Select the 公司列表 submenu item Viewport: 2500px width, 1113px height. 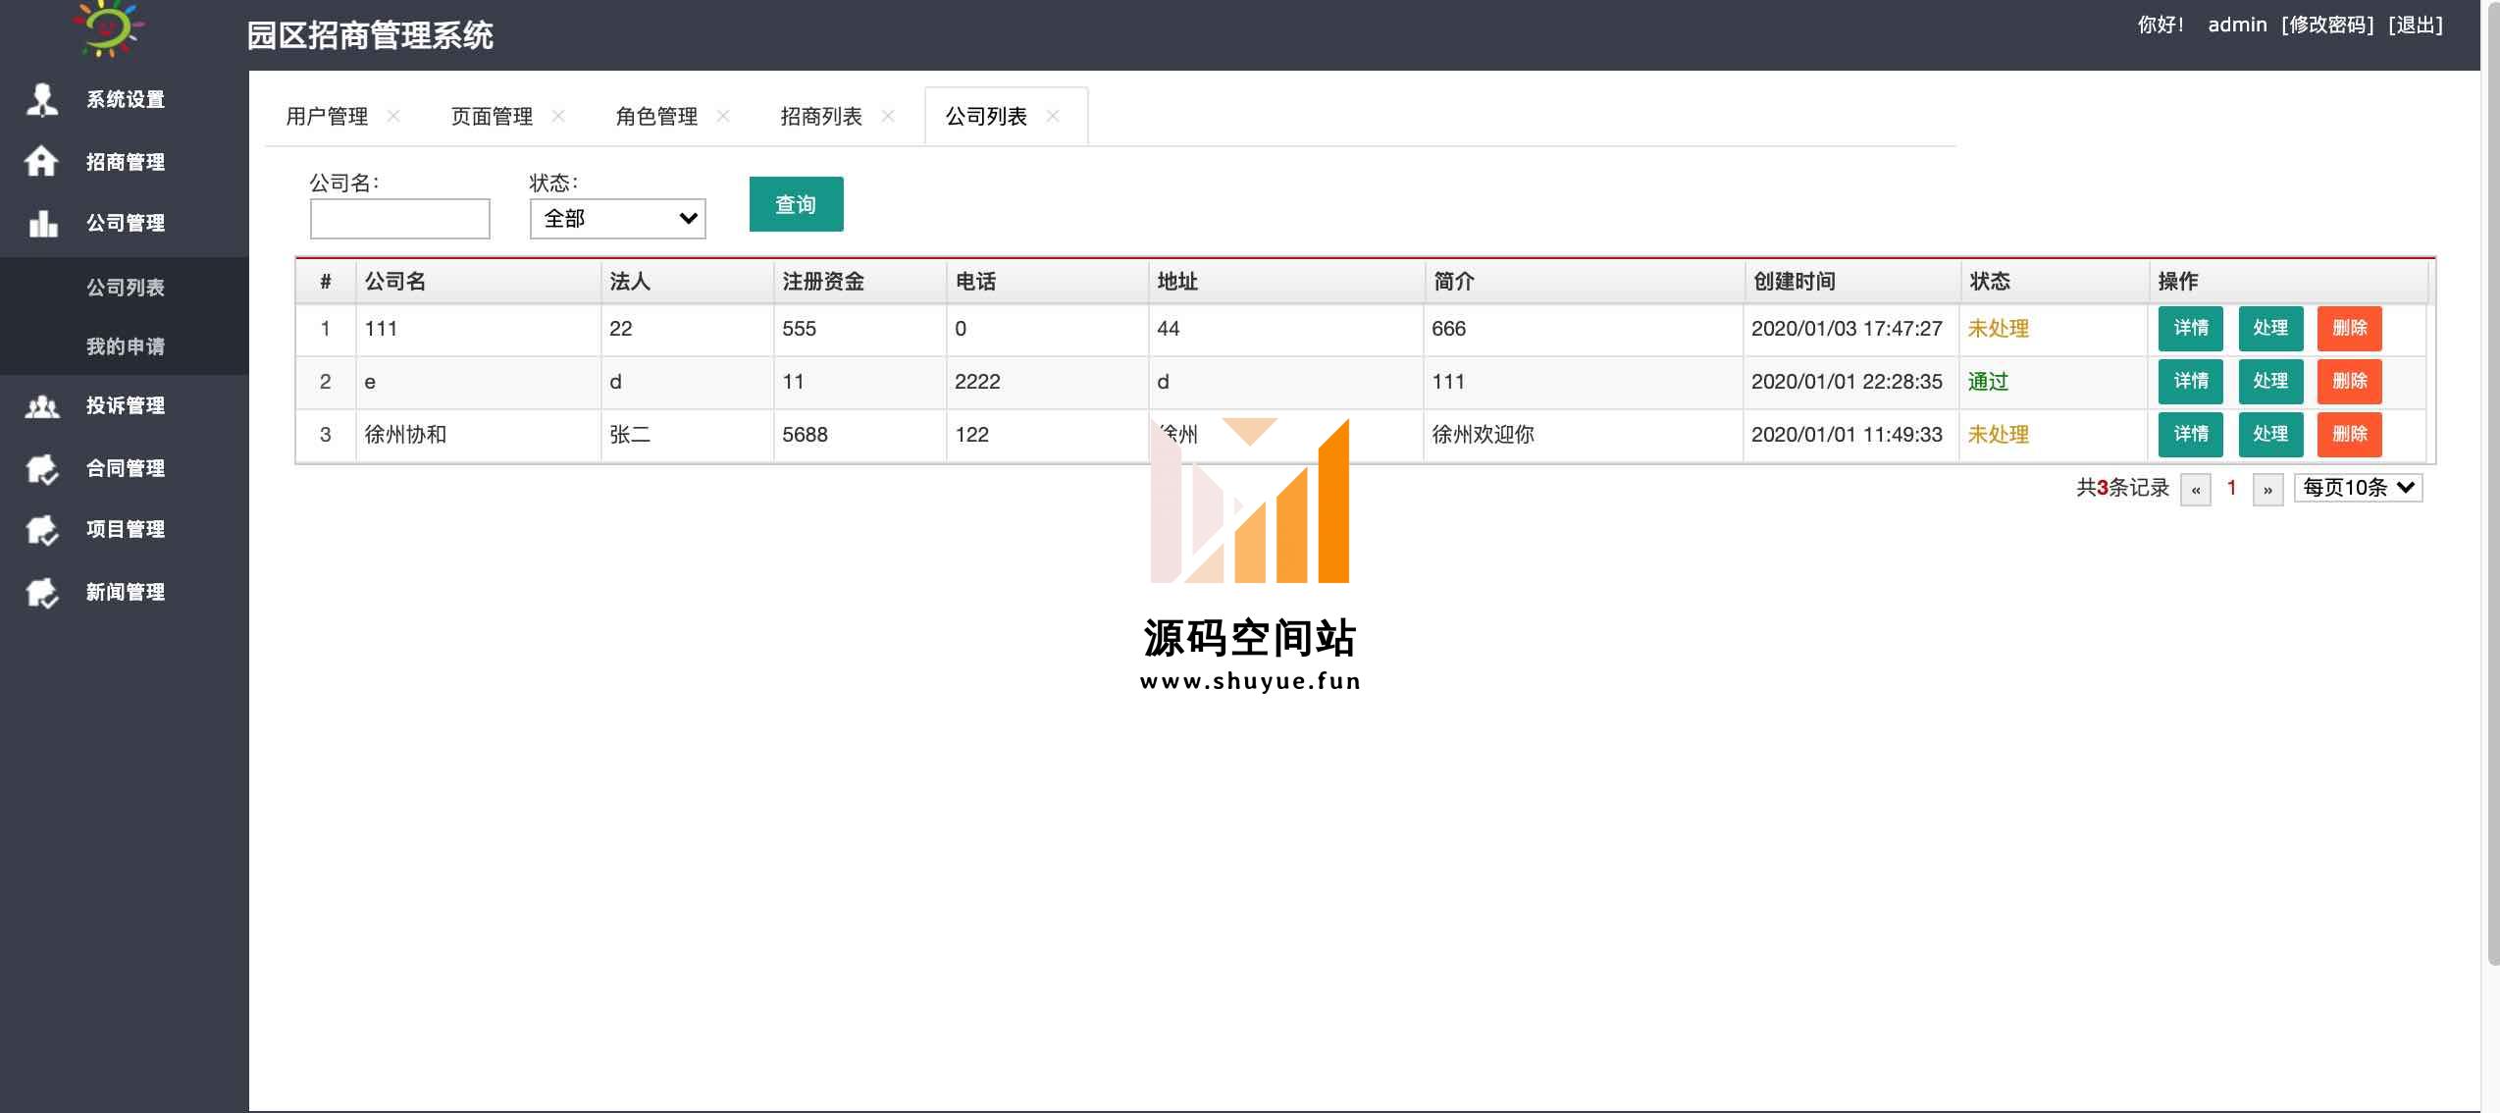point(125,288)
